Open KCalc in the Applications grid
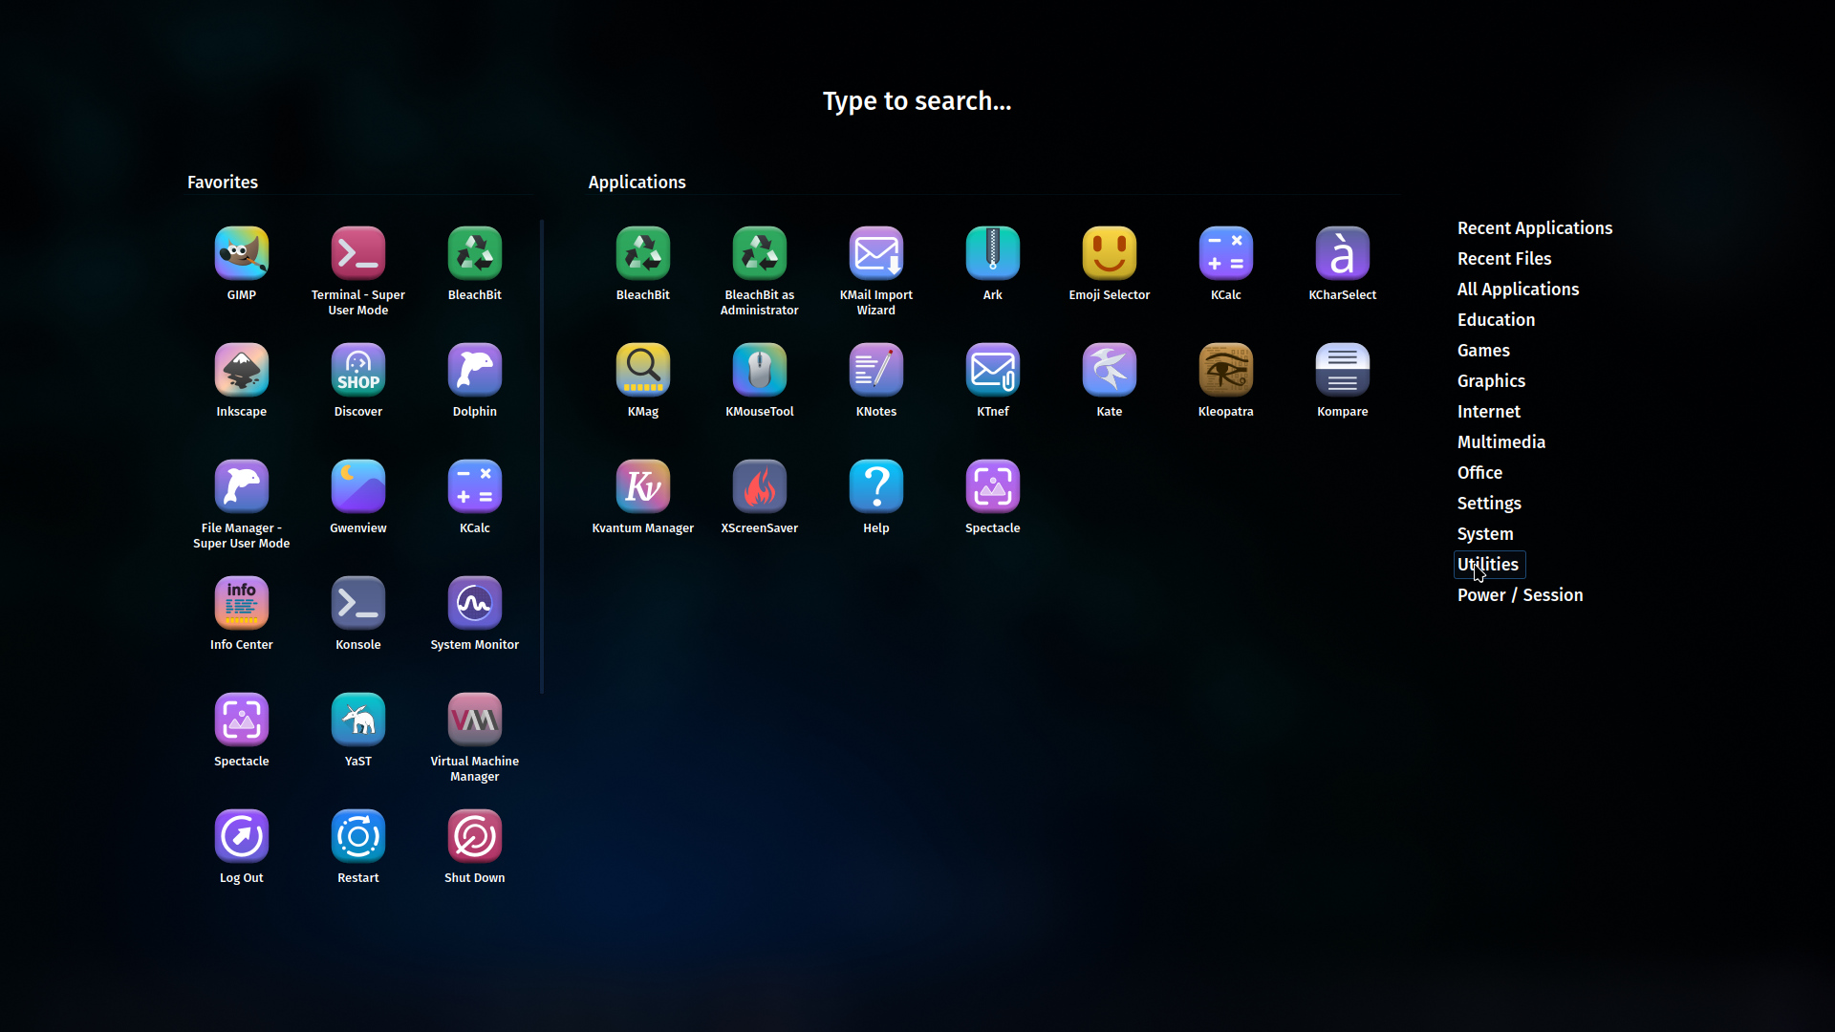 coord(1226,253)
